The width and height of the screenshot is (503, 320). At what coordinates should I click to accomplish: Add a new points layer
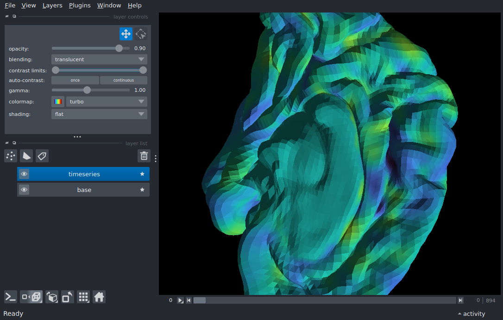[11, 156]
